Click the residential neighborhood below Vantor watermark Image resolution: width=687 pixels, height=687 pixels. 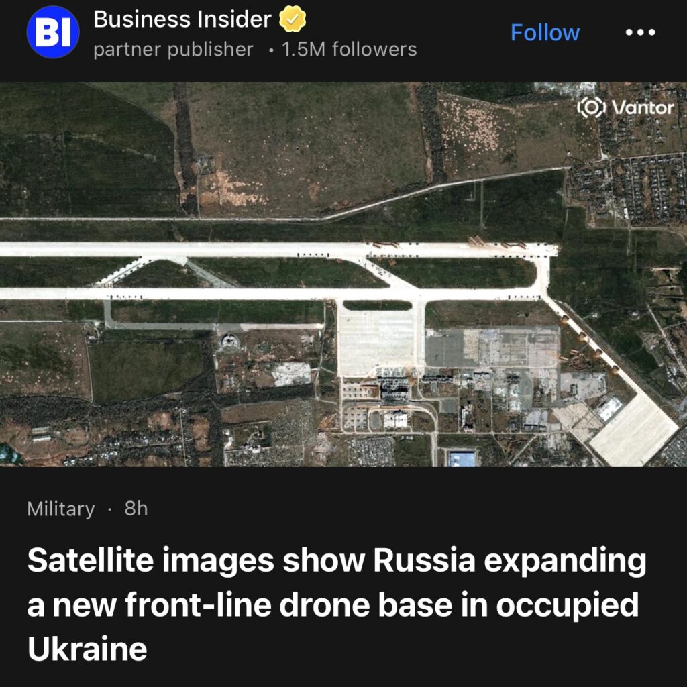(x=627, y=189)
